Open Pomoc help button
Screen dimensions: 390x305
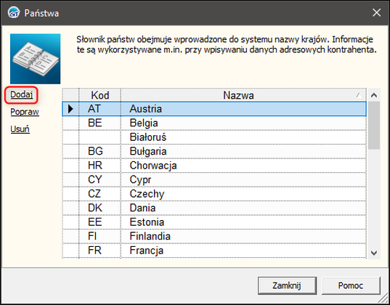tap(351, 285)
